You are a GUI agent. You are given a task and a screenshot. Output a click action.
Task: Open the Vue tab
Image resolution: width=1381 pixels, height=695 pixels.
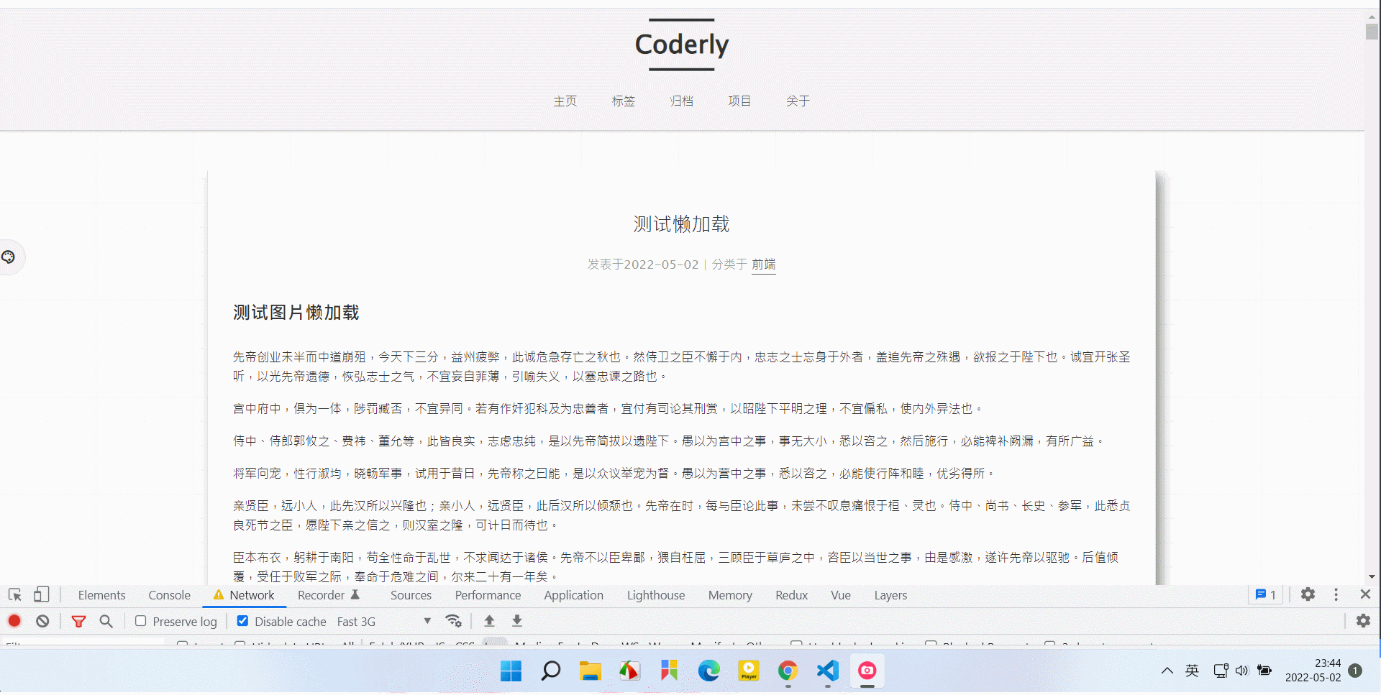click(841, 595)
